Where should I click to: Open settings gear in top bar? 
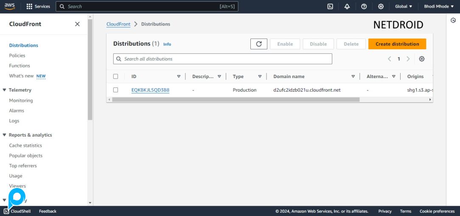(381, 6)
